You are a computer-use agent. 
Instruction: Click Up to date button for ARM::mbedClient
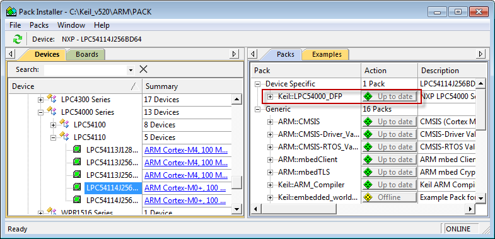(x=389, y=160)
